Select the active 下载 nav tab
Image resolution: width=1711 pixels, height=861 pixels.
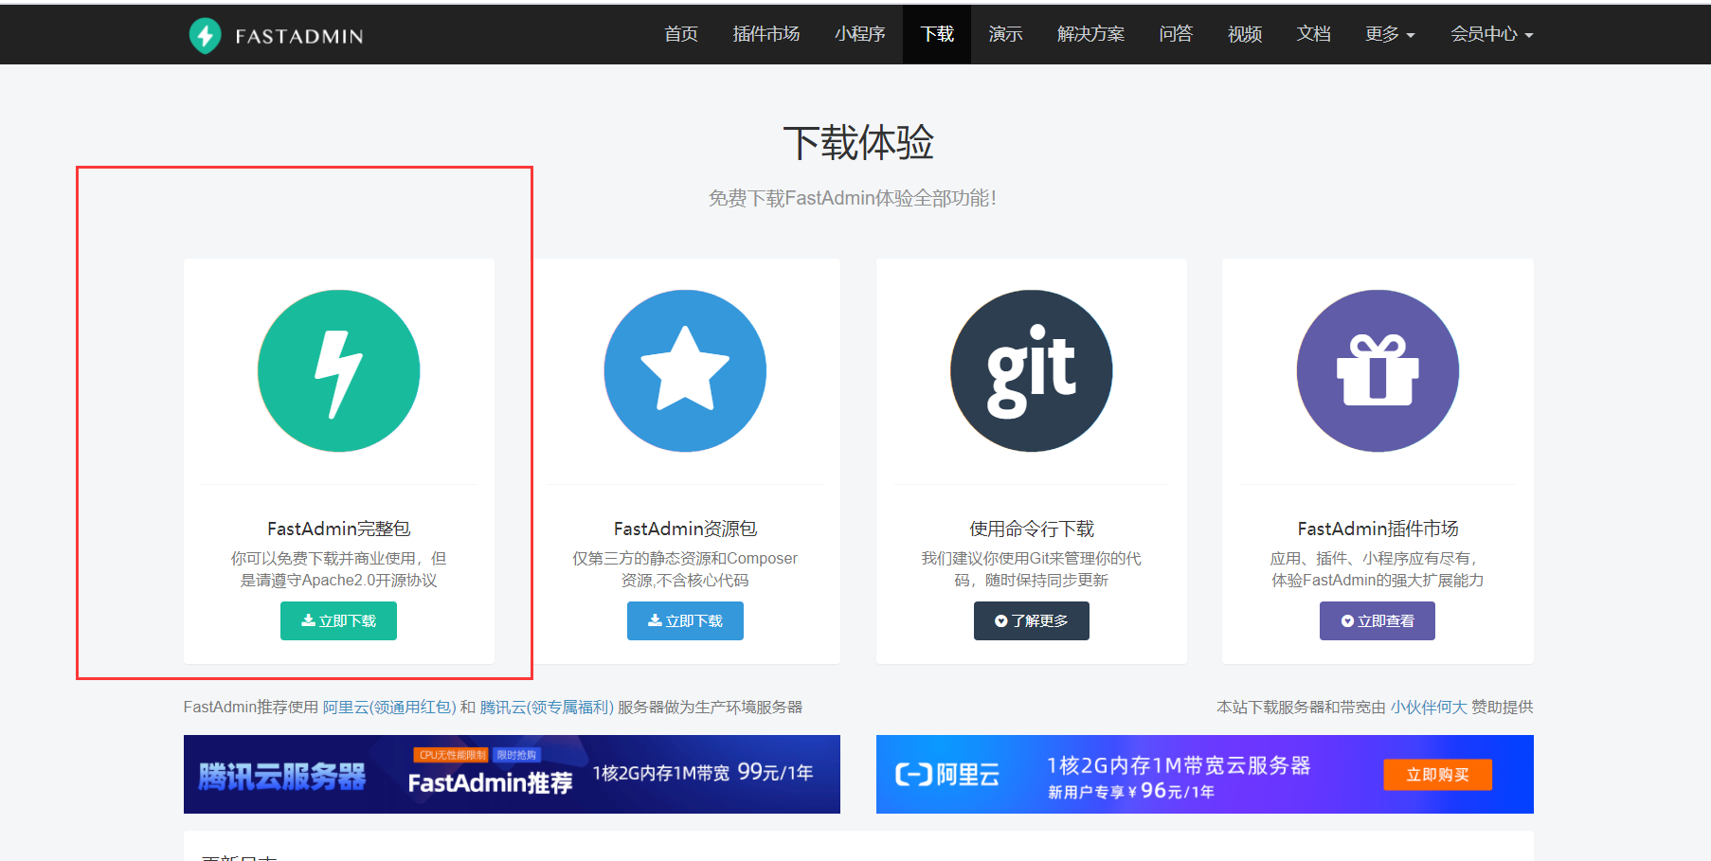[937, 34]
